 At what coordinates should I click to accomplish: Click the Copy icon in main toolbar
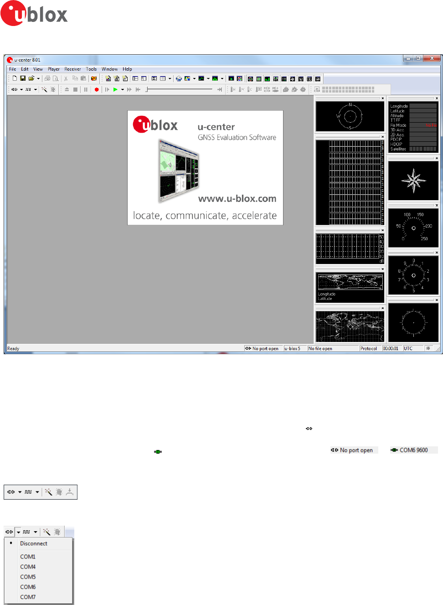75,78
